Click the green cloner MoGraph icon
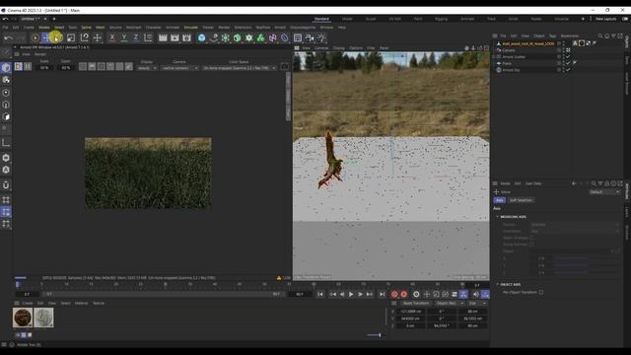 tap(260, 37)
